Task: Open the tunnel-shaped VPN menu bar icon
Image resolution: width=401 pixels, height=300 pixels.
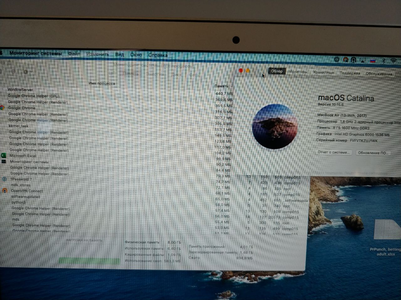Action: coord(354,60)
